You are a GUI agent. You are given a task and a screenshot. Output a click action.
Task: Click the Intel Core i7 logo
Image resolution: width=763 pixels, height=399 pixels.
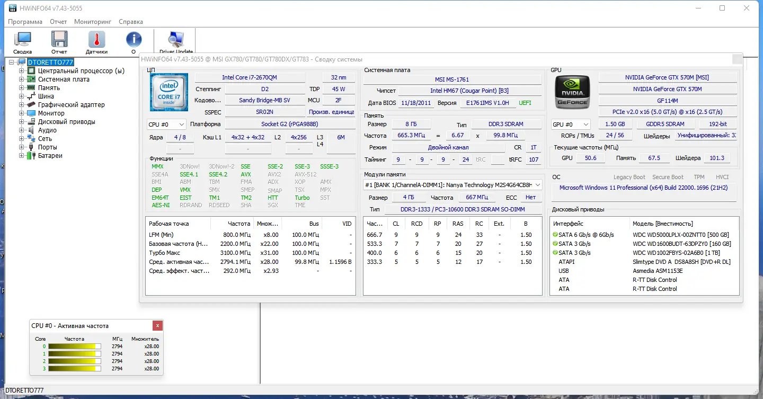tap(169, 92)
